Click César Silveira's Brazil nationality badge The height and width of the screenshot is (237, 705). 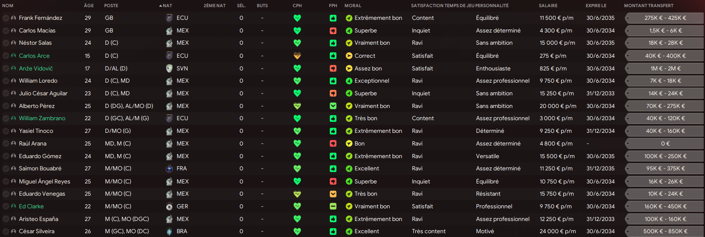169,232
